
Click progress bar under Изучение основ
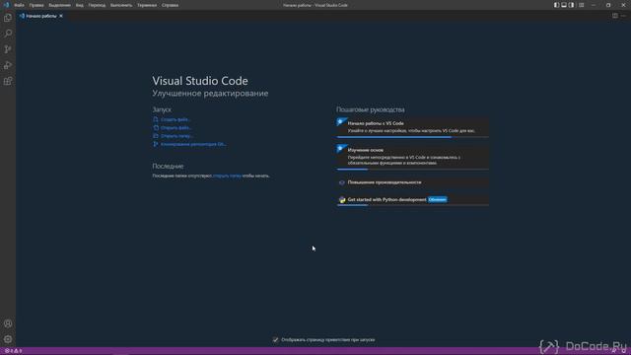tap(412, 170)
